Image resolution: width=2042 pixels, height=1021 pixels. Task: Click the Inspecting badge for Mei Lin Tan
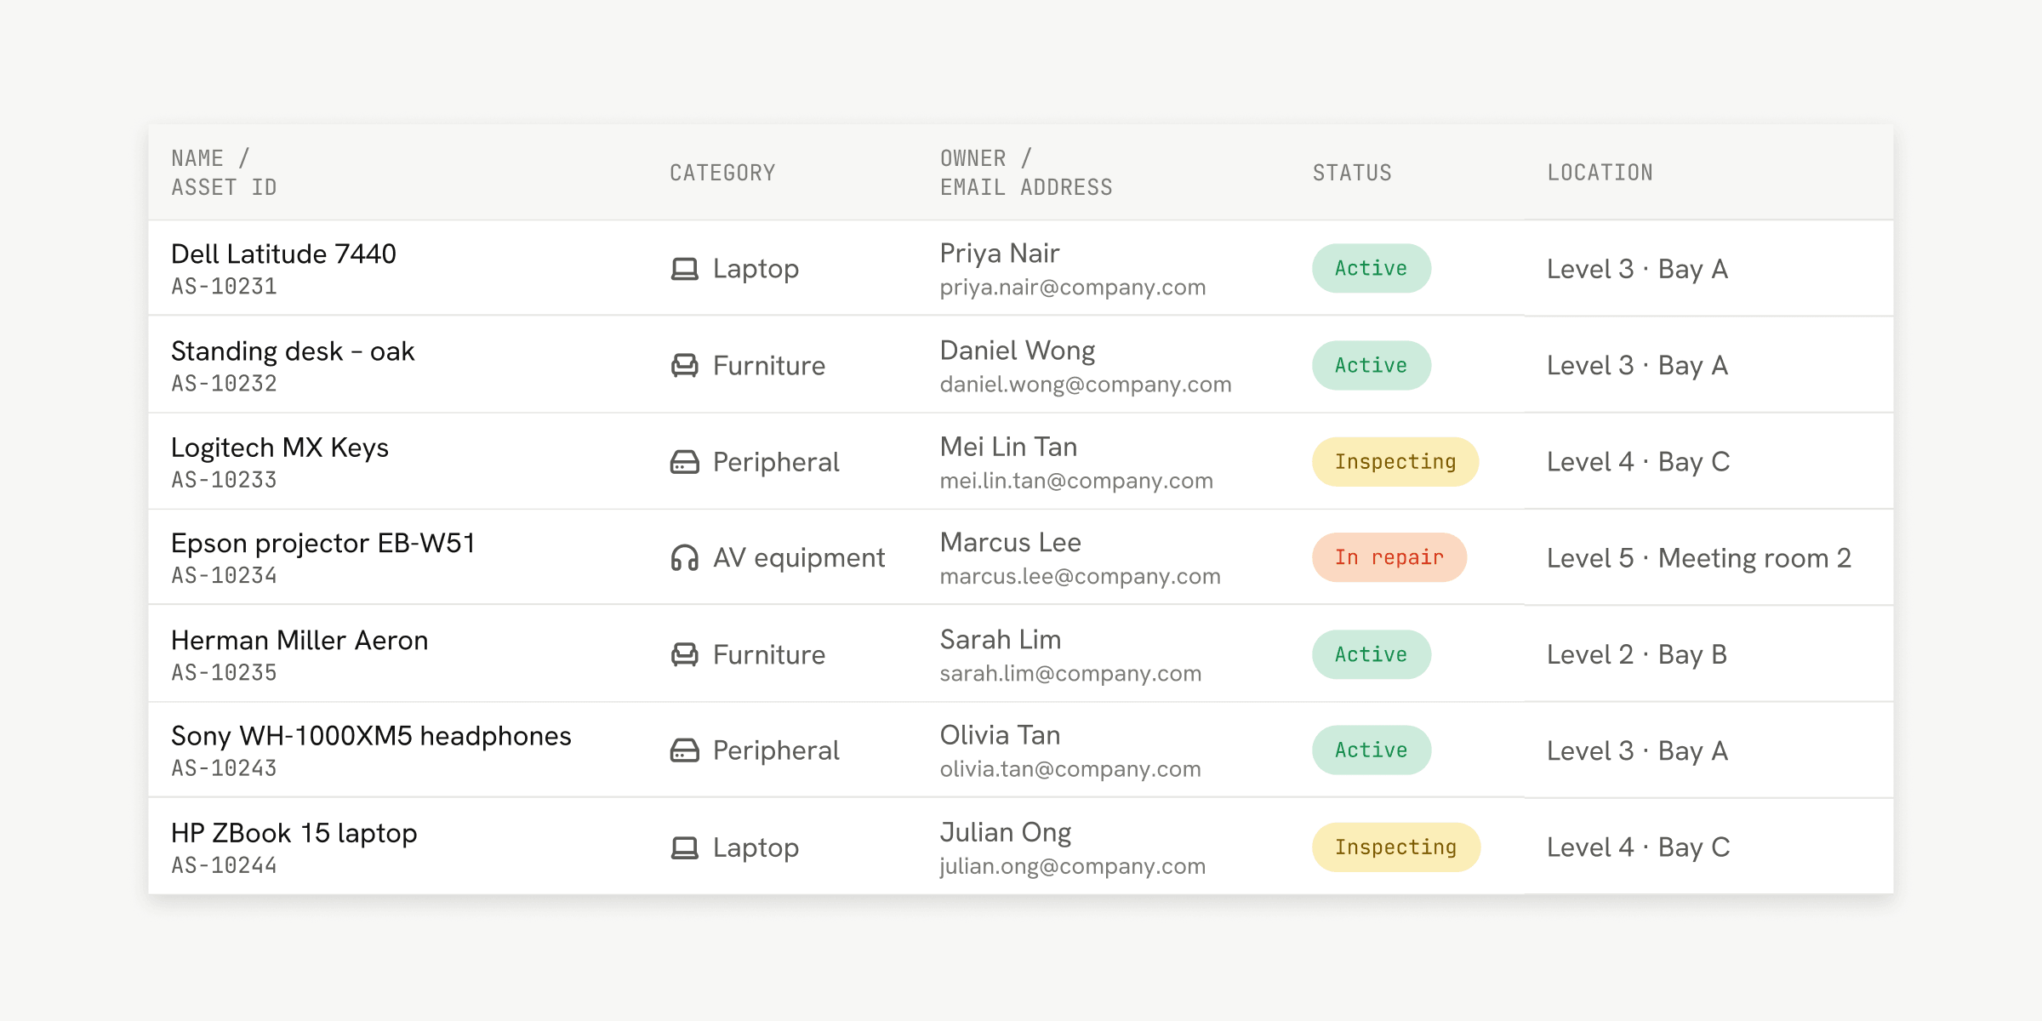pos(1395,462)
